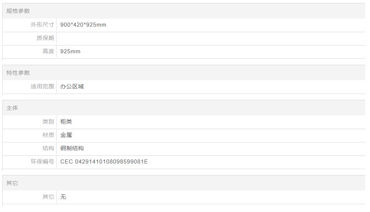Click the 材质 label
370x212 pixels.
coord(48,135)
